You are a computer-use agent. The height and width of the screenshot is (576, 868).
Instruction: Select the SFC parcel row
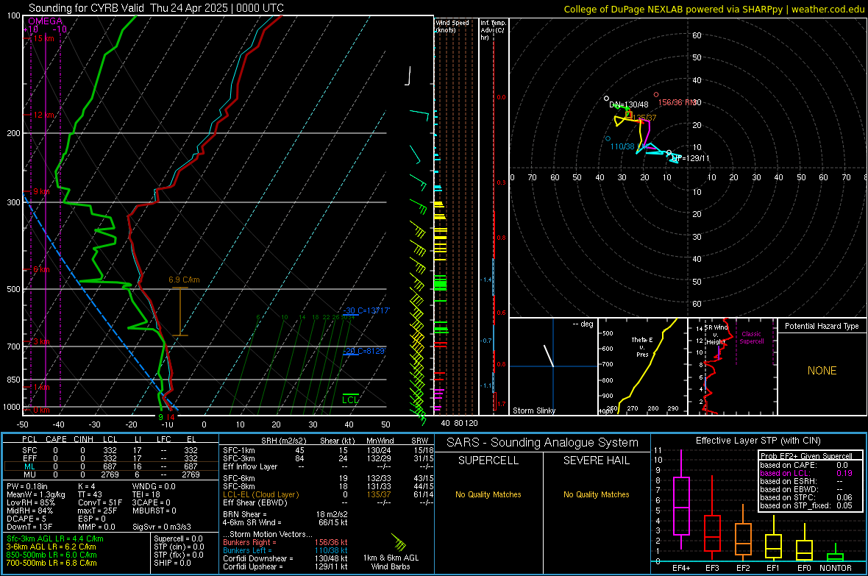110,450
